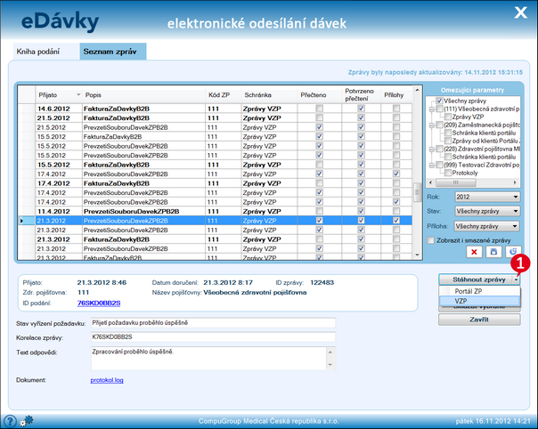Screen dimensions: 538x429
Task: Open the 'Příloha' attachment dropdown
Action: (x=486, y=225)
